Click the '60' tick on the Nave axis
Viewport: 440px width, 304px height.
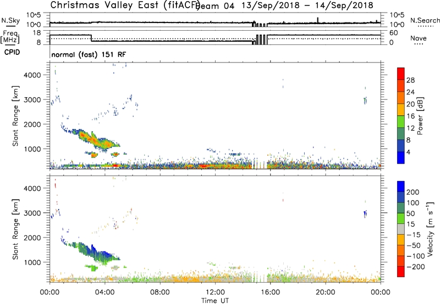tap(394, 33)
